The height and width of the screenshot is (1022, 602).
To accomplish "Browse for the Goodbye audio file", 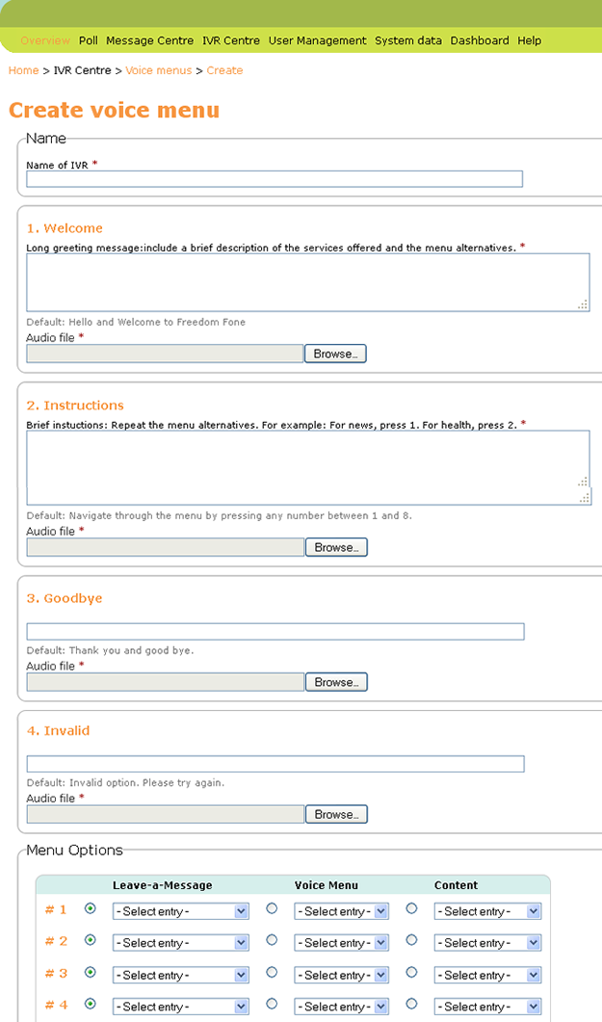I will click(x=335, y=682).
